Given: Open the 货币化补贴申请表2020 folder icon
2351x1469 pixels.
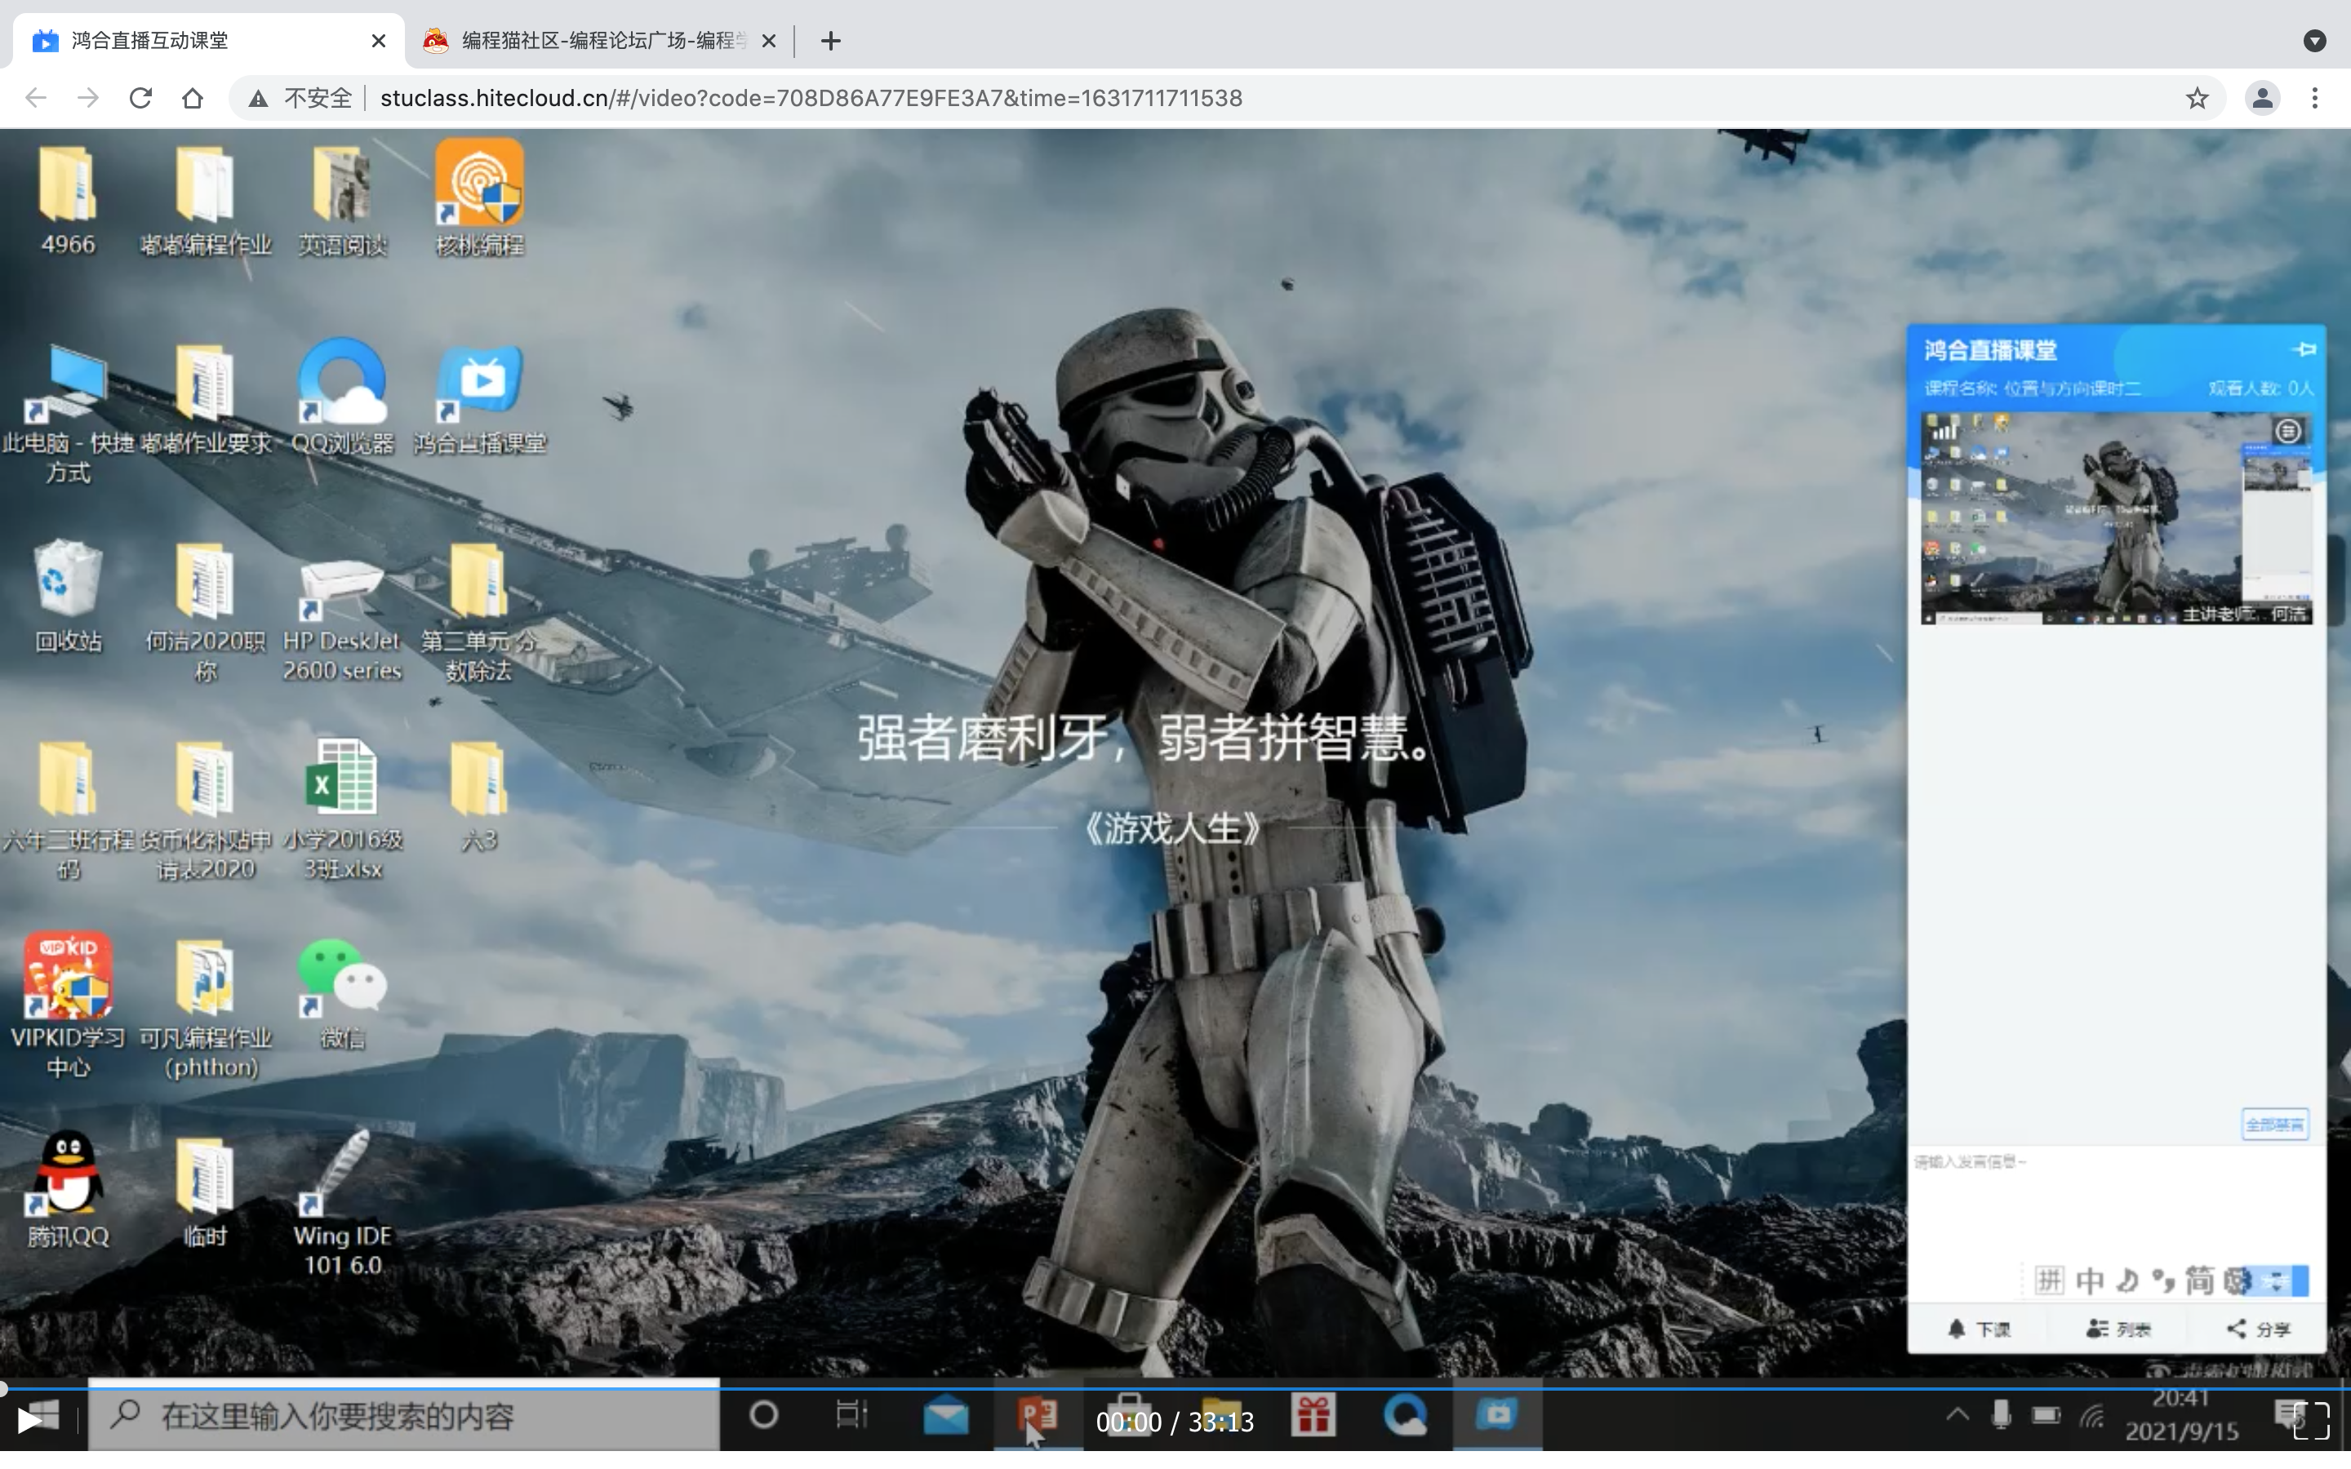Looking at the screenshot, I should (x=205, y=779).
